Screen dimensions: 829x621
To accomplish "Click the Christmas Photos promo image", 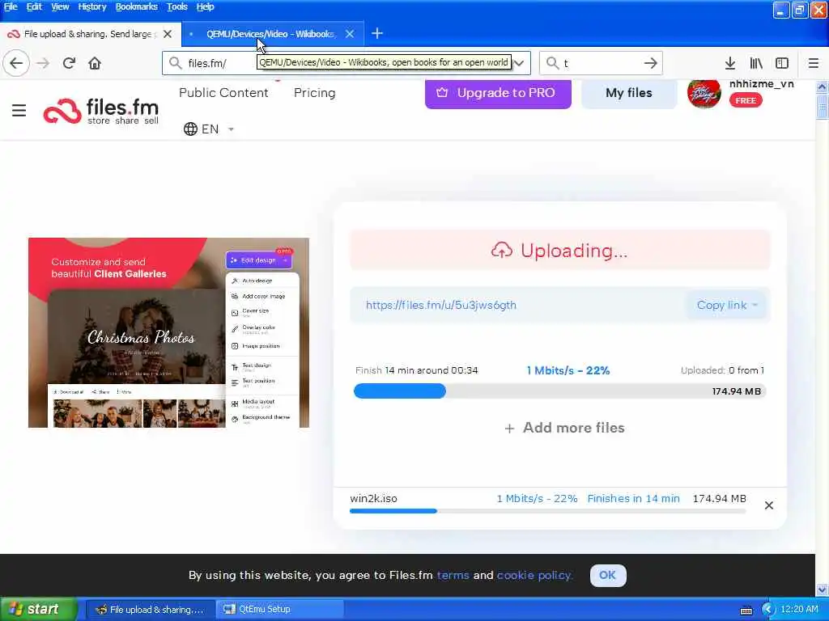I will point(168,332).
